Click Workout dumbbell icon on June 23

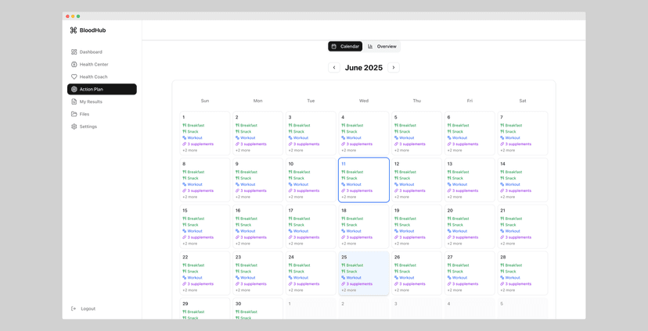coord(238,277)
